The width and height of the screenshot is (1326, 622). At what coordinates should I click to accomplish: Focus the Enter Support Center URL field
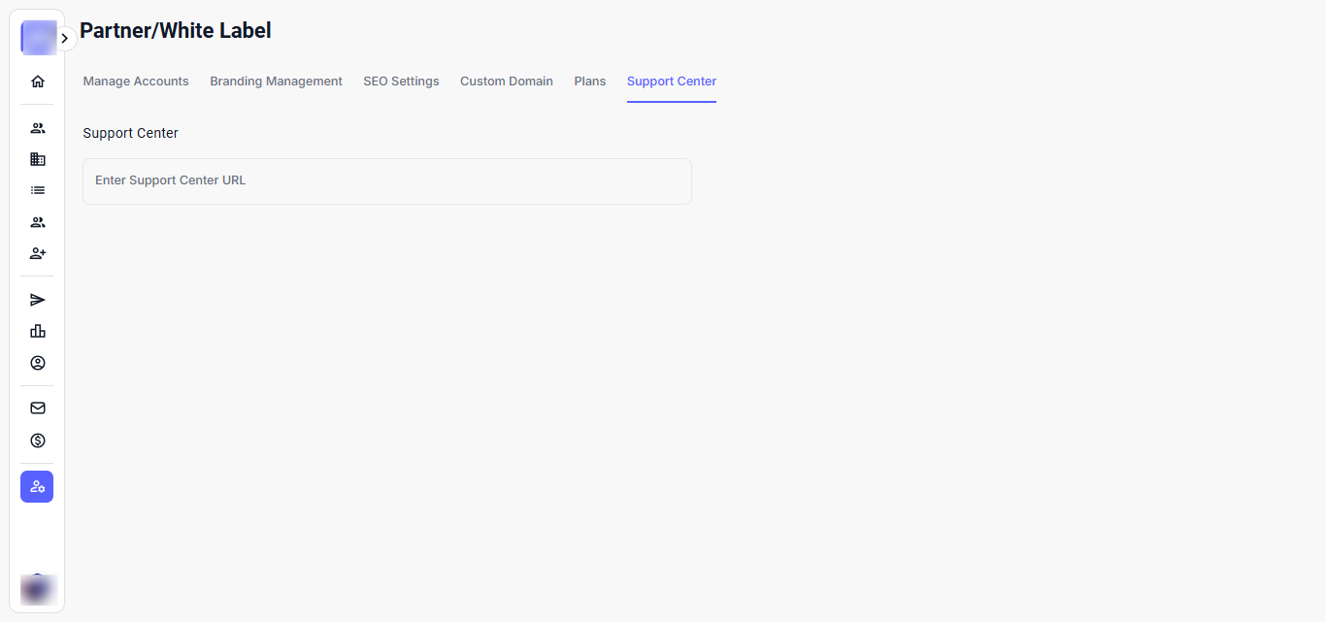pos(386,181)
